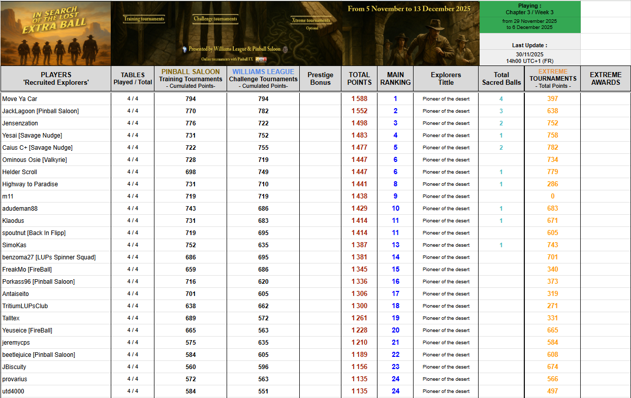This screenshot has height=398, width=631.
Task: Click the Williams League logo icon in banner
Action: pyautogui.click(x=184, y=50)
